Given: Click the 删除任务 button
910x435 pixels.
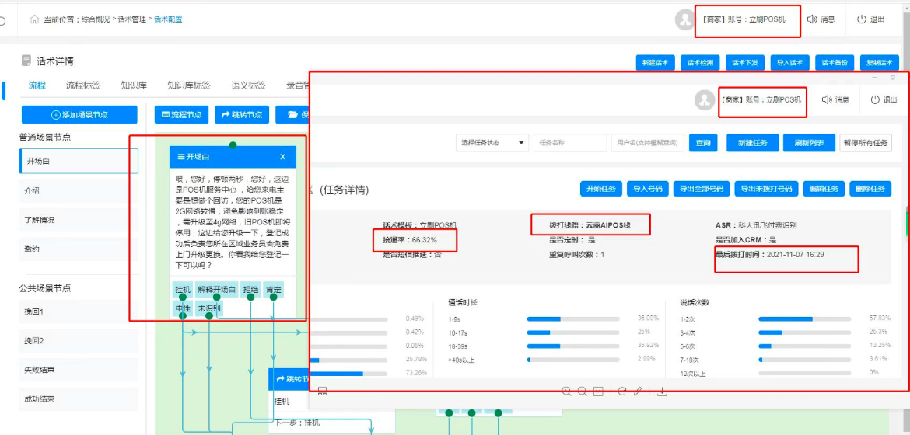Looking at the screenshot, I should click(870, 189).
